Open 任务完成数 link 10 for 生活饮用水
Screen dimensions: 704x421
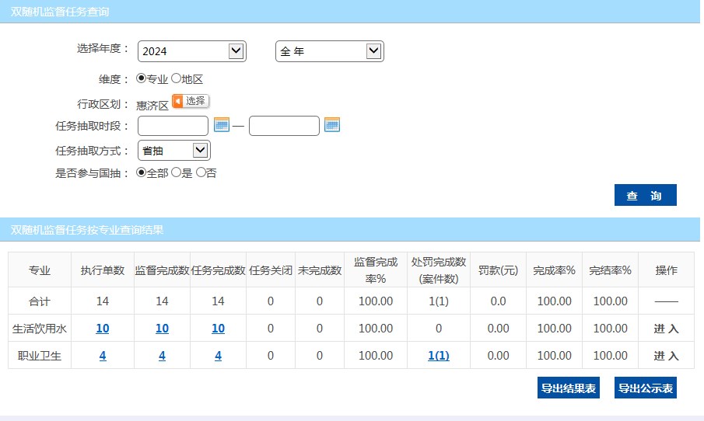click(219, 329)
